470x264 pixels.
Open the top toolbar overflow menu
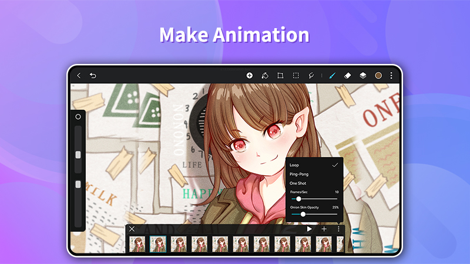391,76
